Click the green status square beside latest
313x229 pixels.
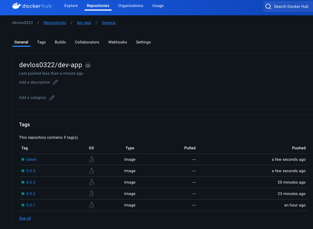(x=23, y=159)
